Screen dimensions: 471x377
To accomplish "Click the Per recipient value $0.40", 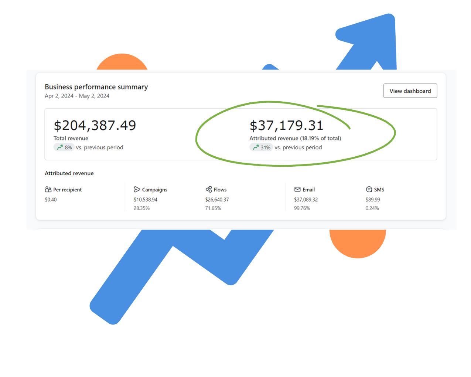I will pyautogui.click(x=51, y=200).
